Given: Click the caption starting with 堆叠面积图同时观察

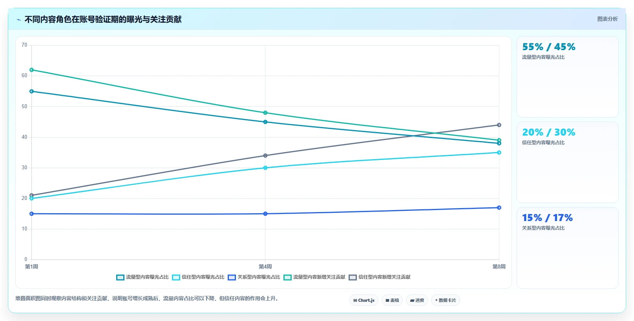Looking at the screenshot, I should point(147,298).
